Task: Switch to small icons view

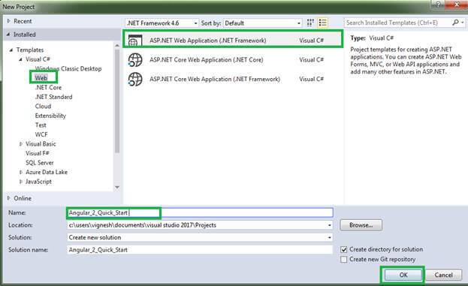Action: point(310,23)
